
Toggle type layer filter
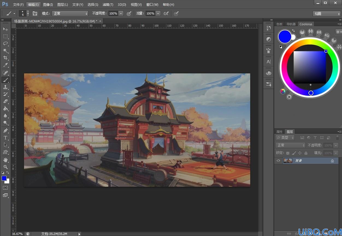[x=315, y=138]
